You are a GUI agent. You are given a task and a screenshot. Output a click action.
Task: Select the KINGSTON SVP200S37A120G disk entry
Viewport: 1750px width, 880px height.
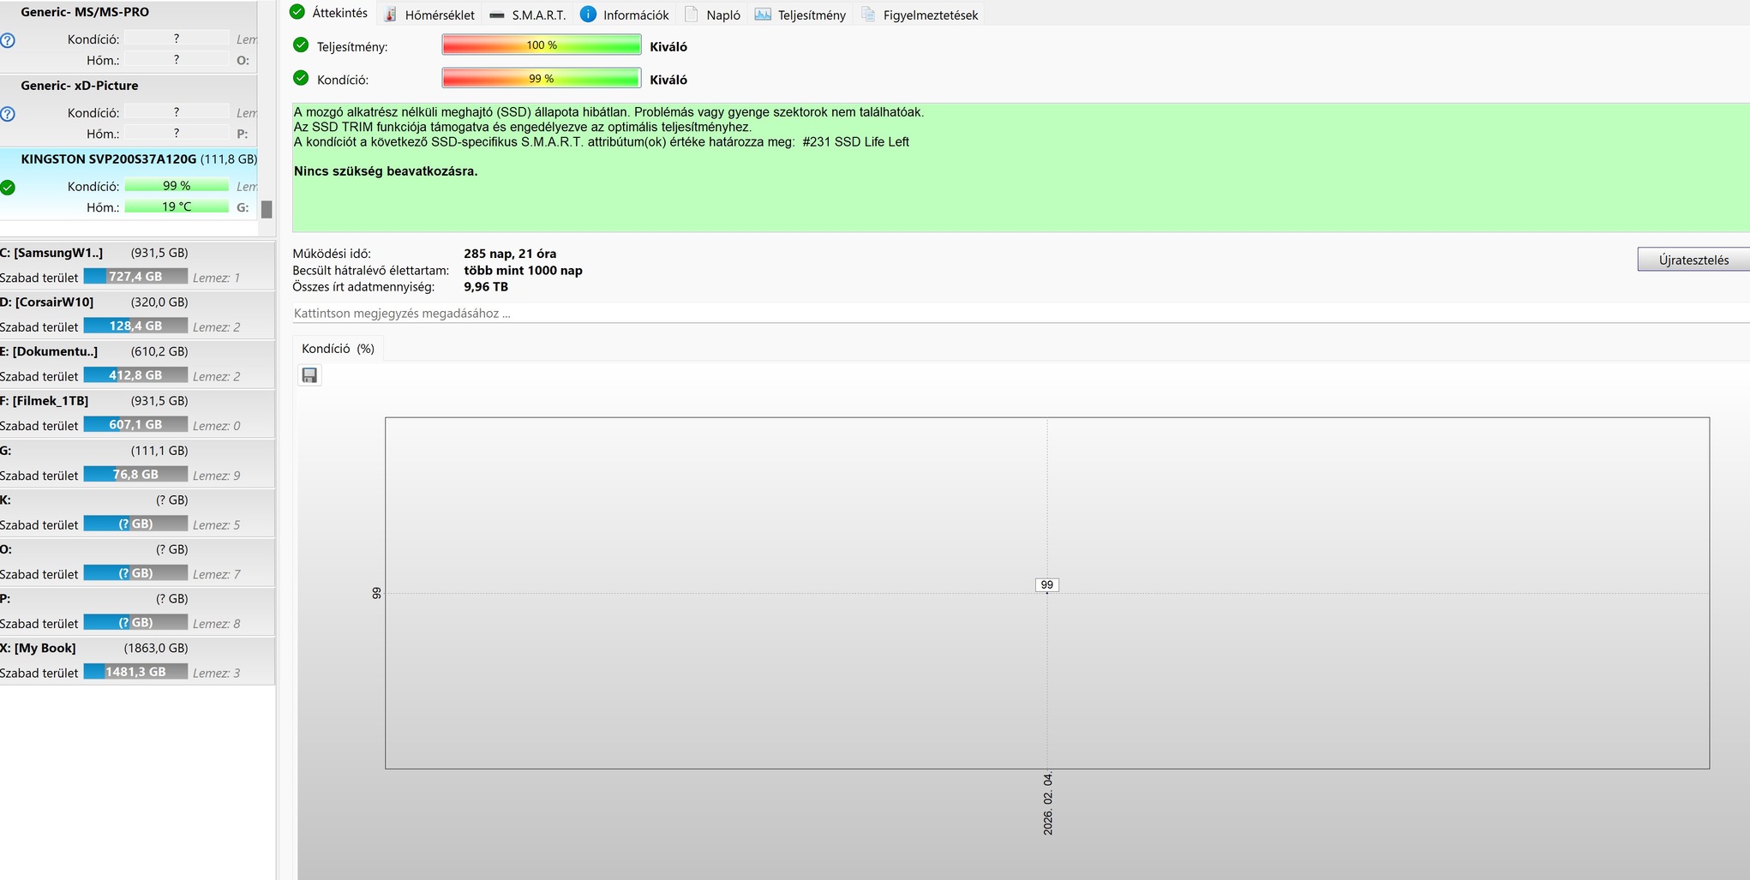(x=129, y=183)
